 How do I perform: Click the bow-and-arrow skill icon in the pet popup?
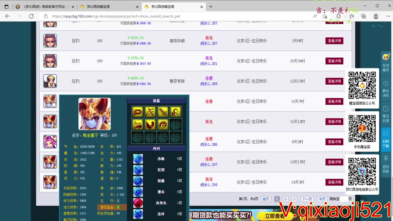click(x=150, y=112)
